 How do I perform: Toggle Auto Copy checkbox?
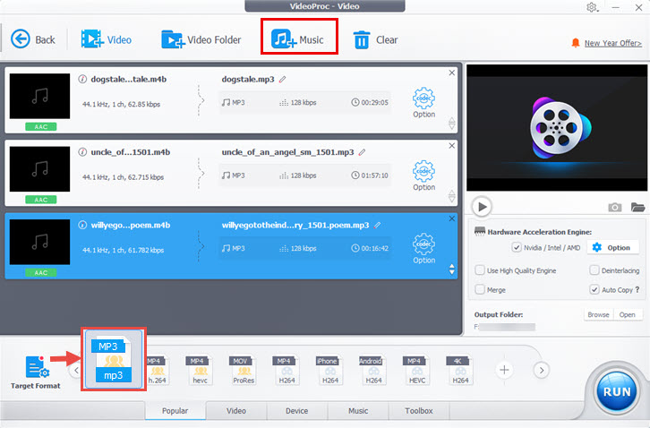tap(594, 289)
